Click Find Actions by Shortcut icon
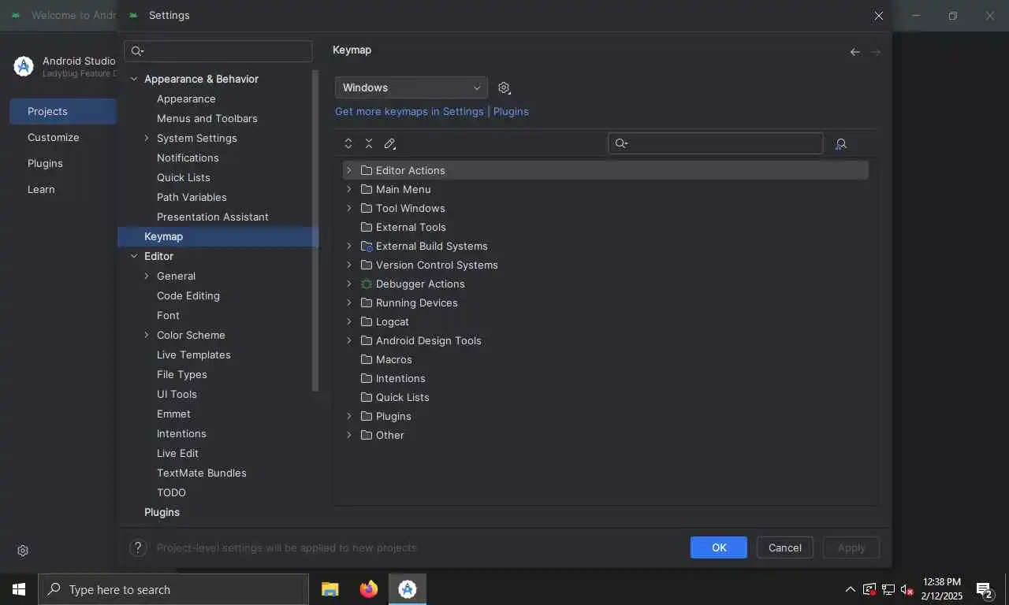Image resolution: width=1009 pixels, height=605 pixels. [x=841, y=143]
